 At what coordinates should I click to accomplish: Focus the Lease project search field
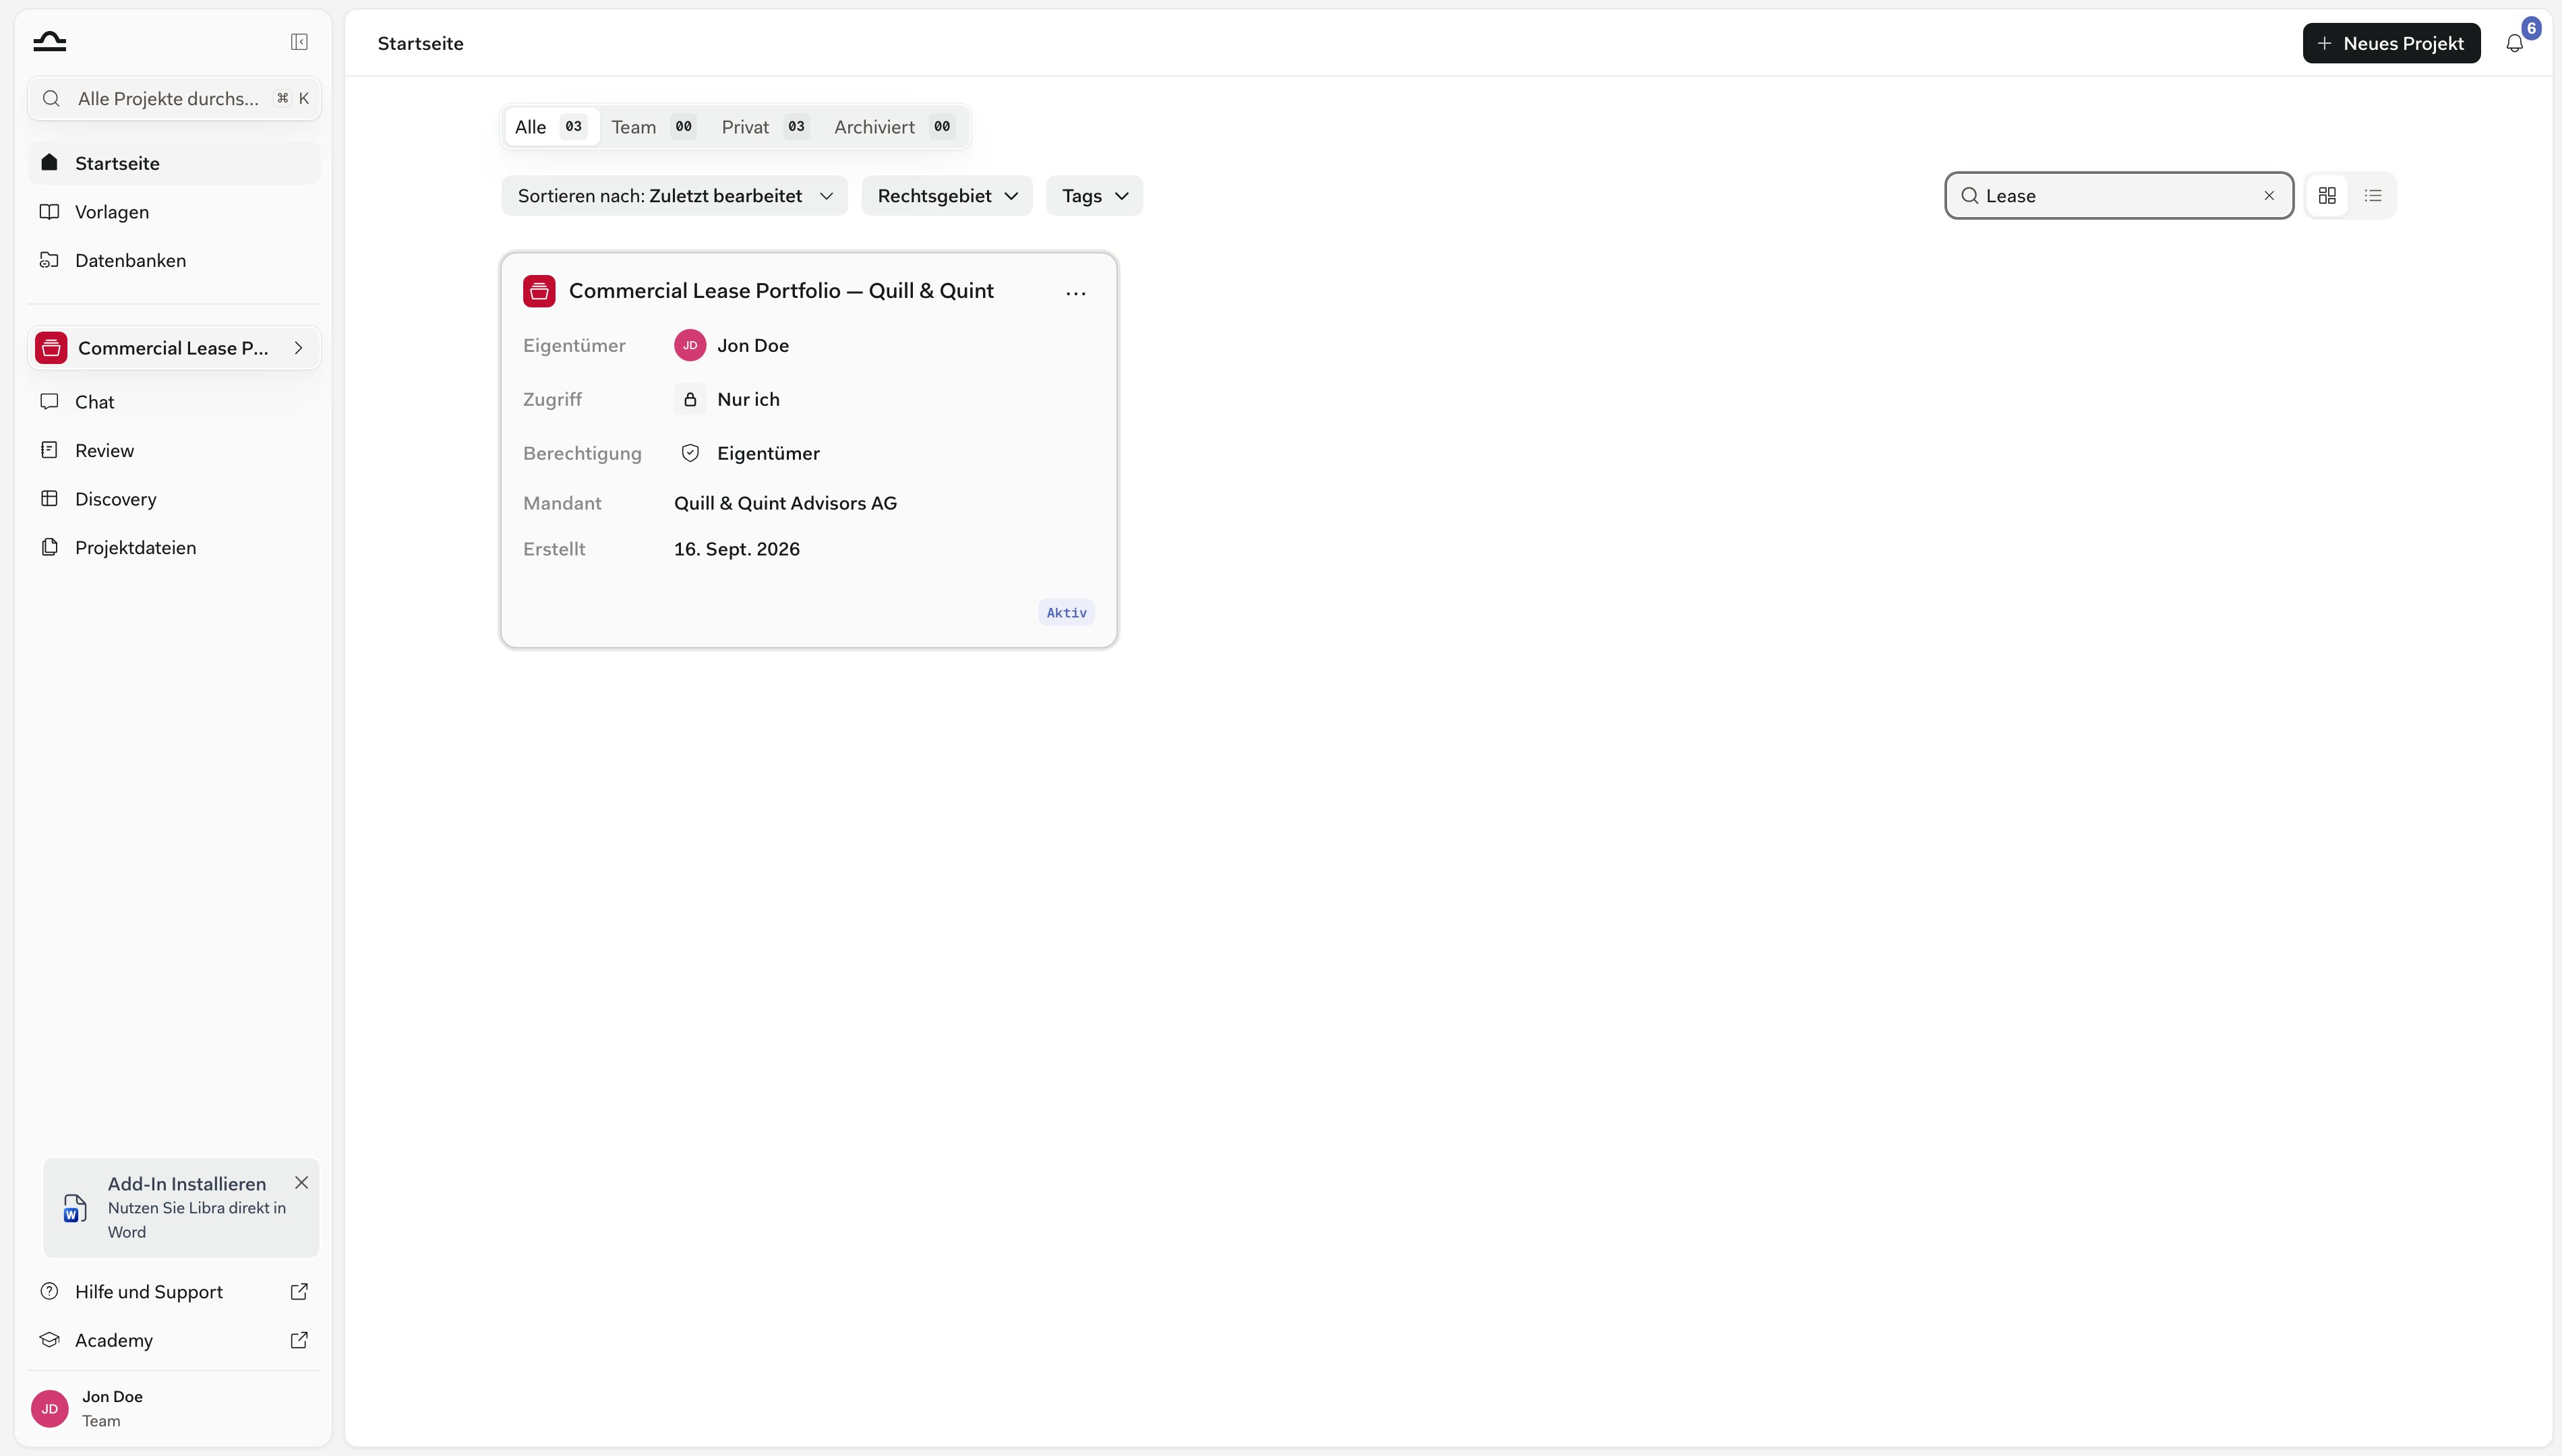(2119, 196)
